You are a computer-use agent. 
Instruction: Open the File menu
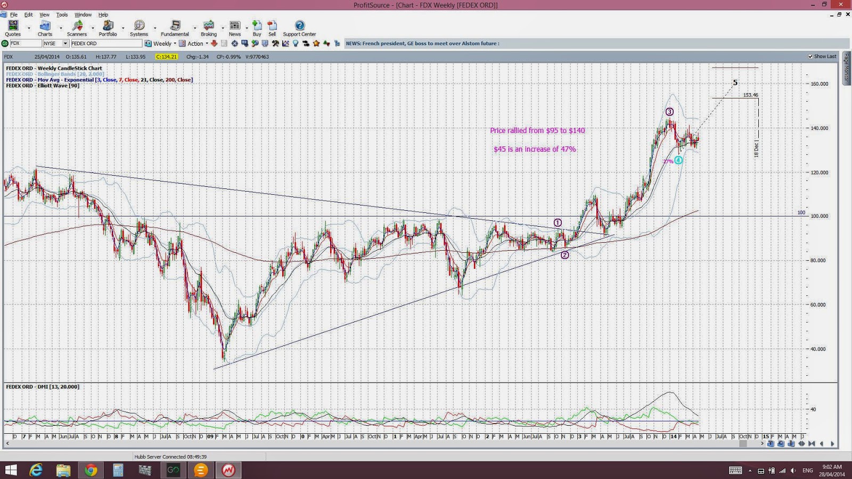(14, 15)
